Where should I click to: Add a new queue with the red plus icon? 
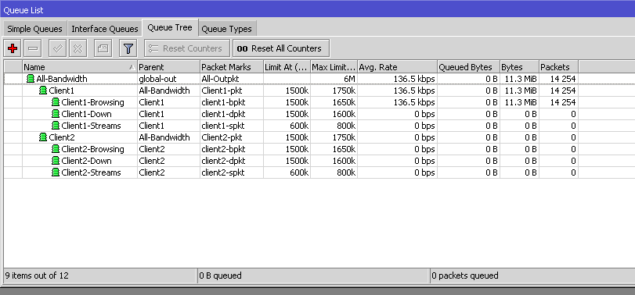[13, 49]
